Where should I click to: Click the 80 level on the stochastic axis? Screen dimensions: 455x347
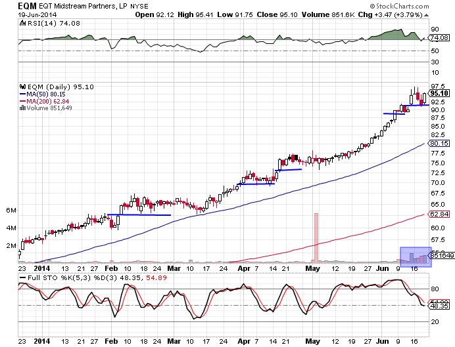click(435, 289)
